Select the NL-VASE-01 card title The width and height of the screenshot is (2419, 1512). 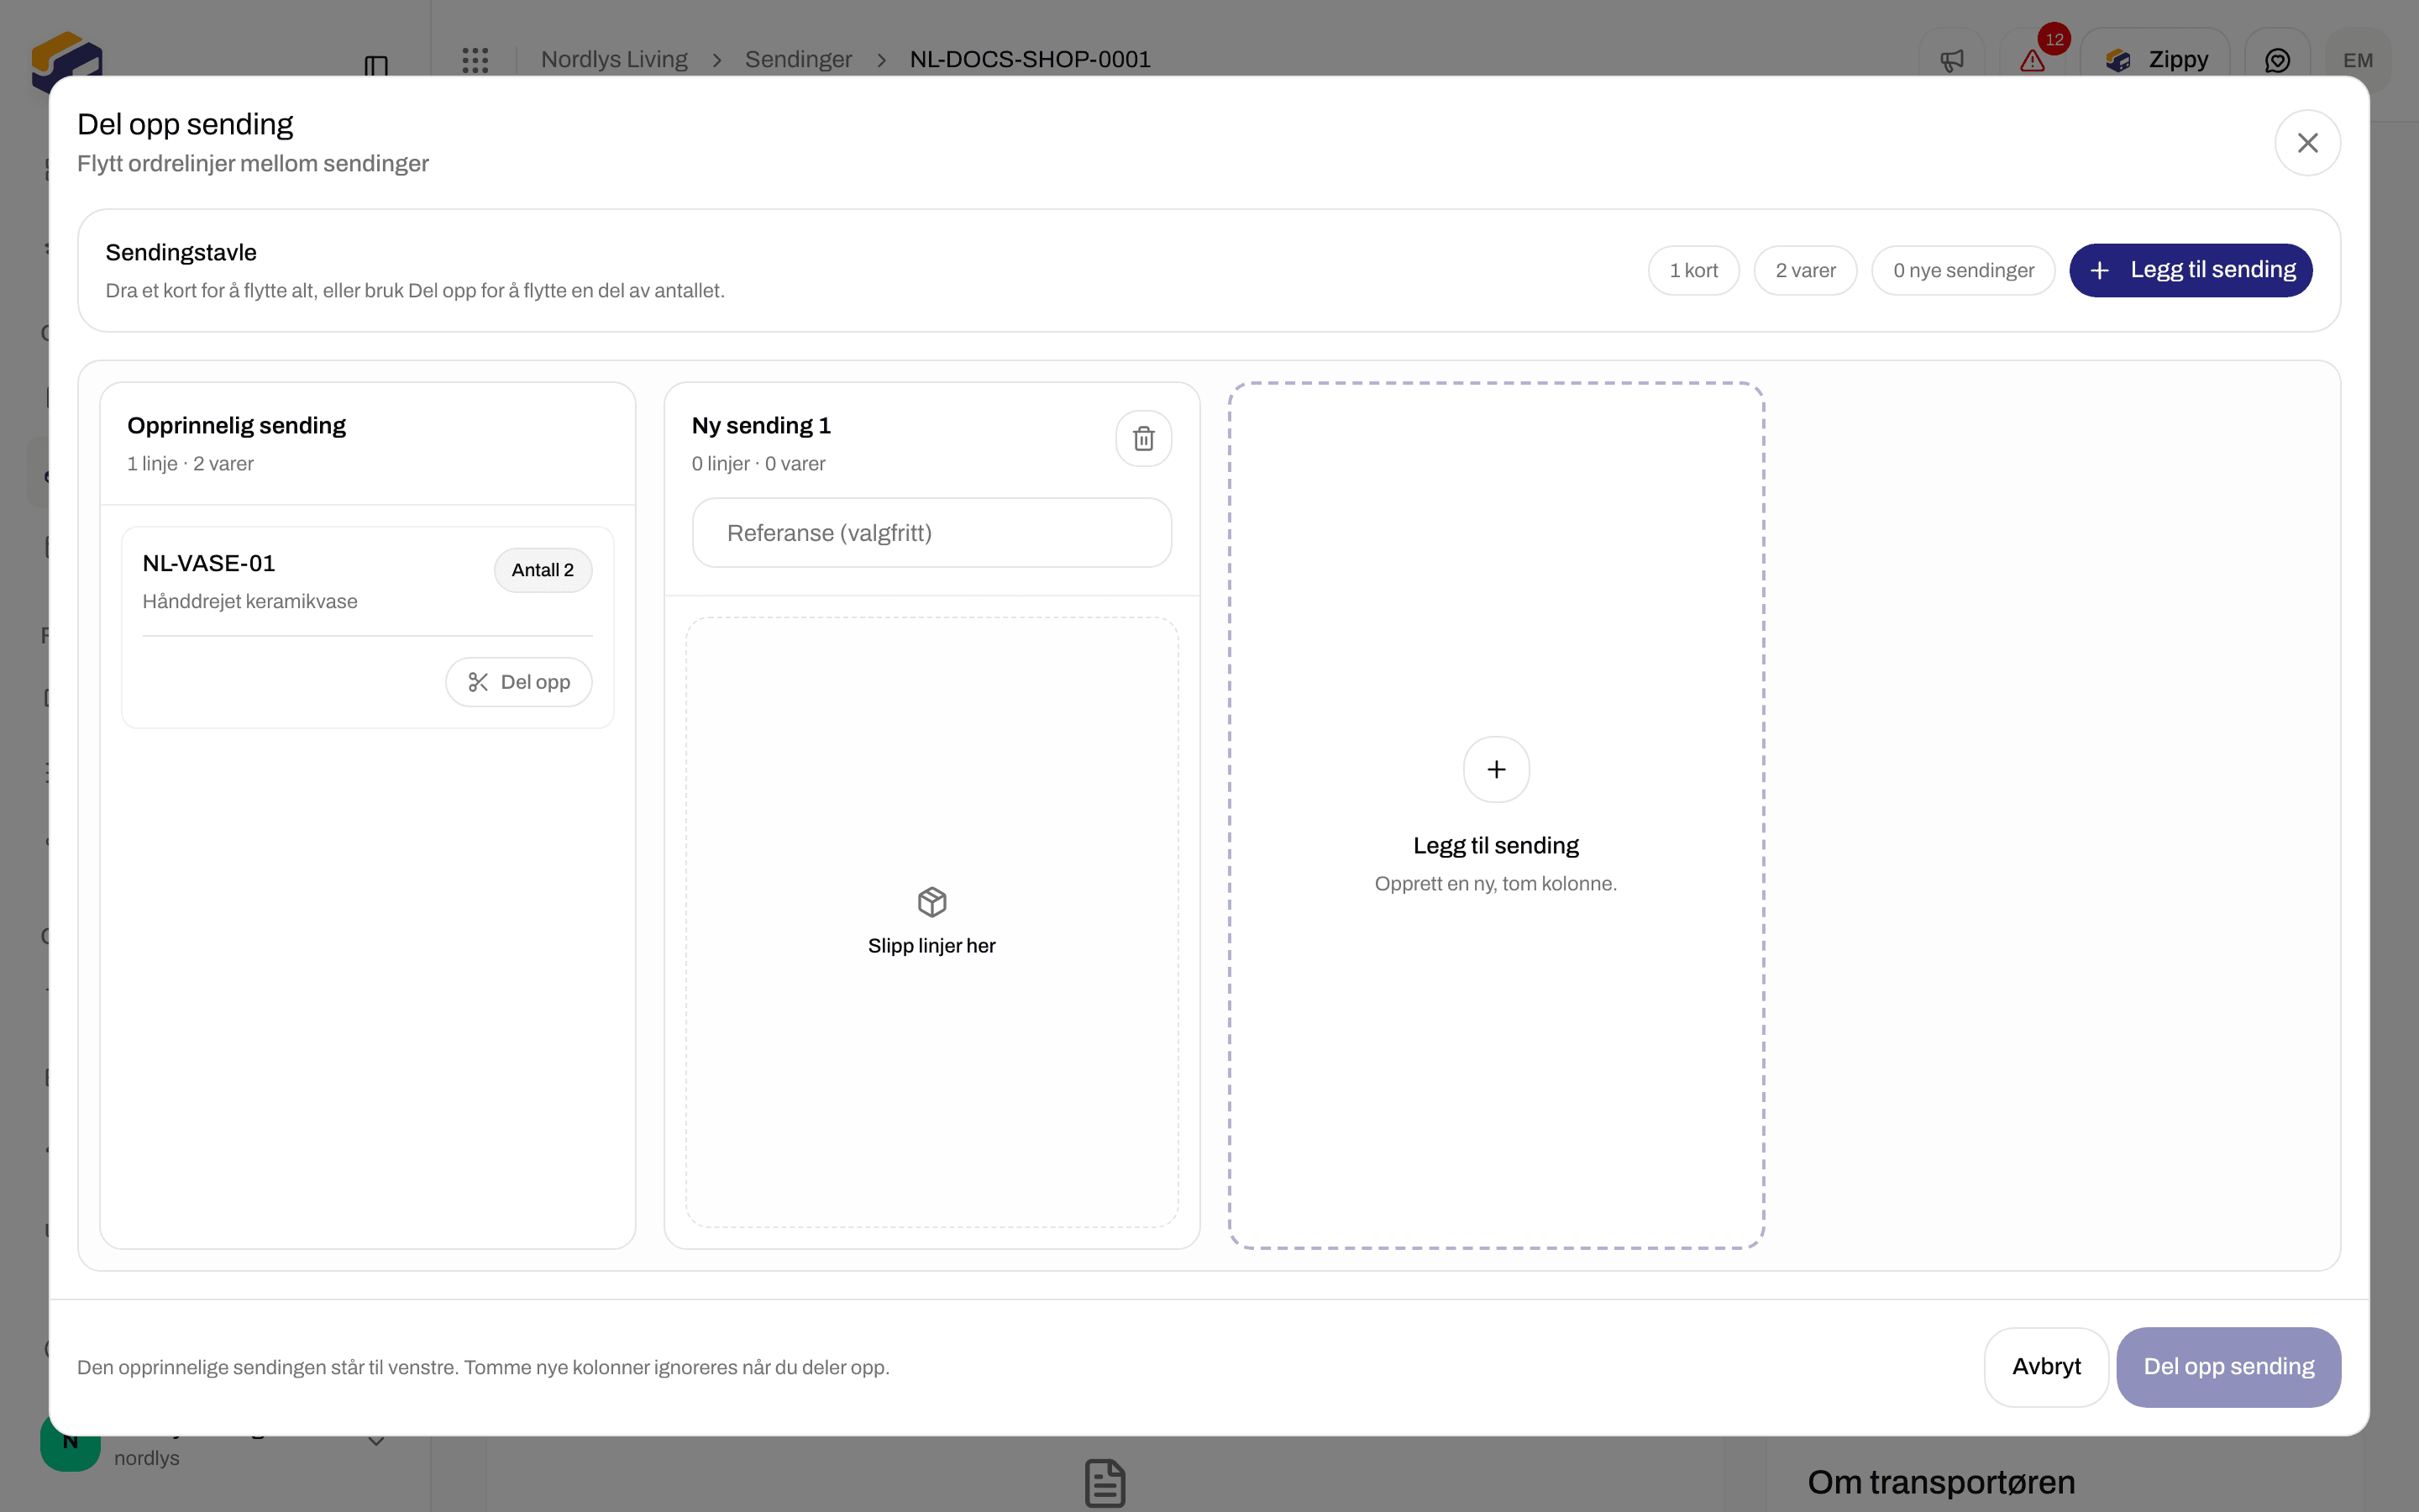tap(209, 563)
